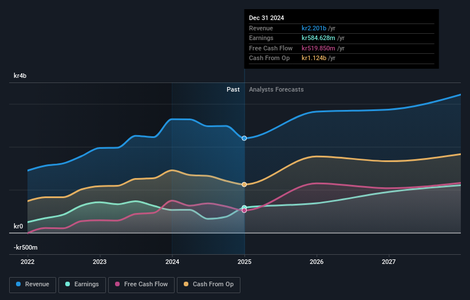
Task: Click the 2026 x-axis label
Action: click(x=317, y=262)
